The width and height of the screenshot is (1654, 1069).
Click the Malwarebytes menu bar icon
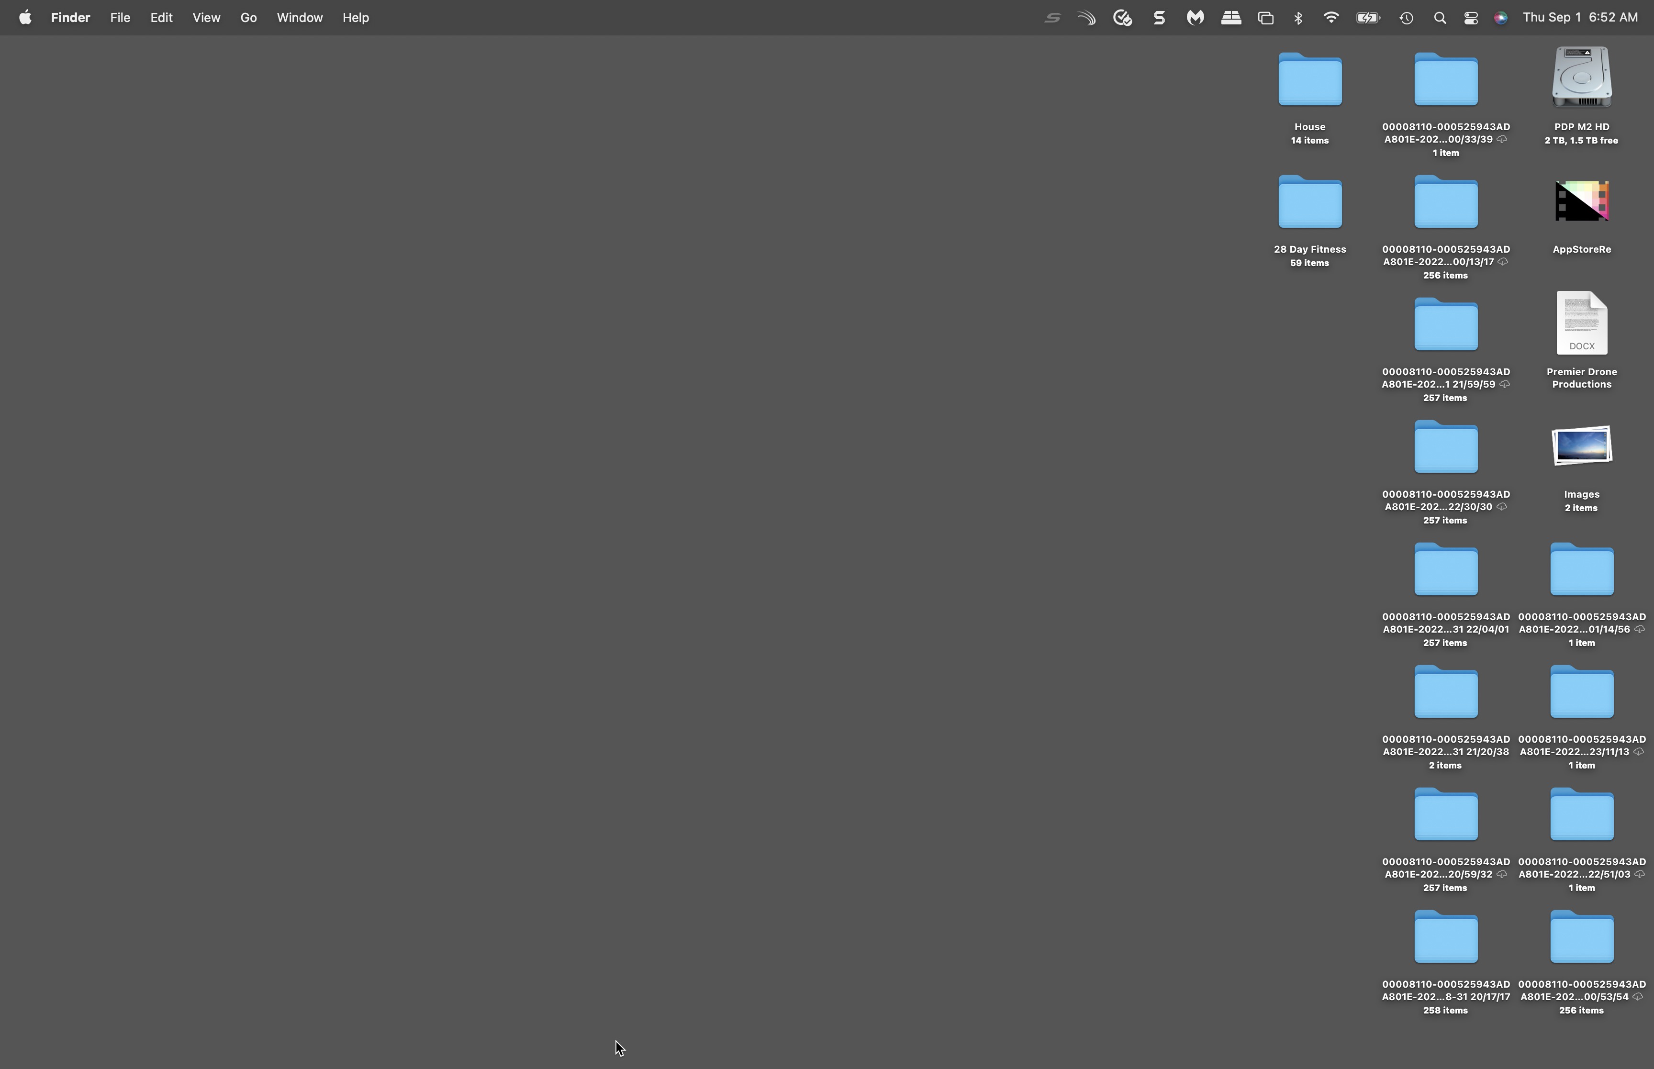1195,17
